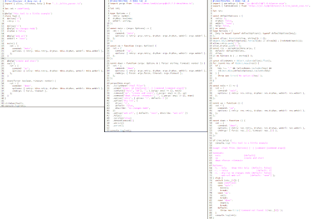
Task: Click the @alias("n") decorator in class Tool
Action: coord(14,26)
